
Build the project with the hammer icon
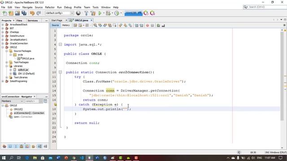tap(86, 13)
